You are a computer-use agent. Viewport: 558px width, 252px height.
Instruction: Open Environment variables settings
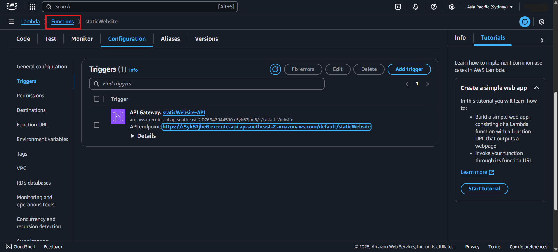(42, 139)
